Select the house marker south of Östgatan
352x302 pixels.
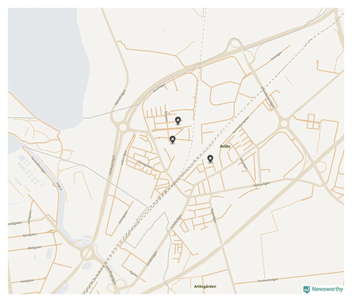point(172,139)
